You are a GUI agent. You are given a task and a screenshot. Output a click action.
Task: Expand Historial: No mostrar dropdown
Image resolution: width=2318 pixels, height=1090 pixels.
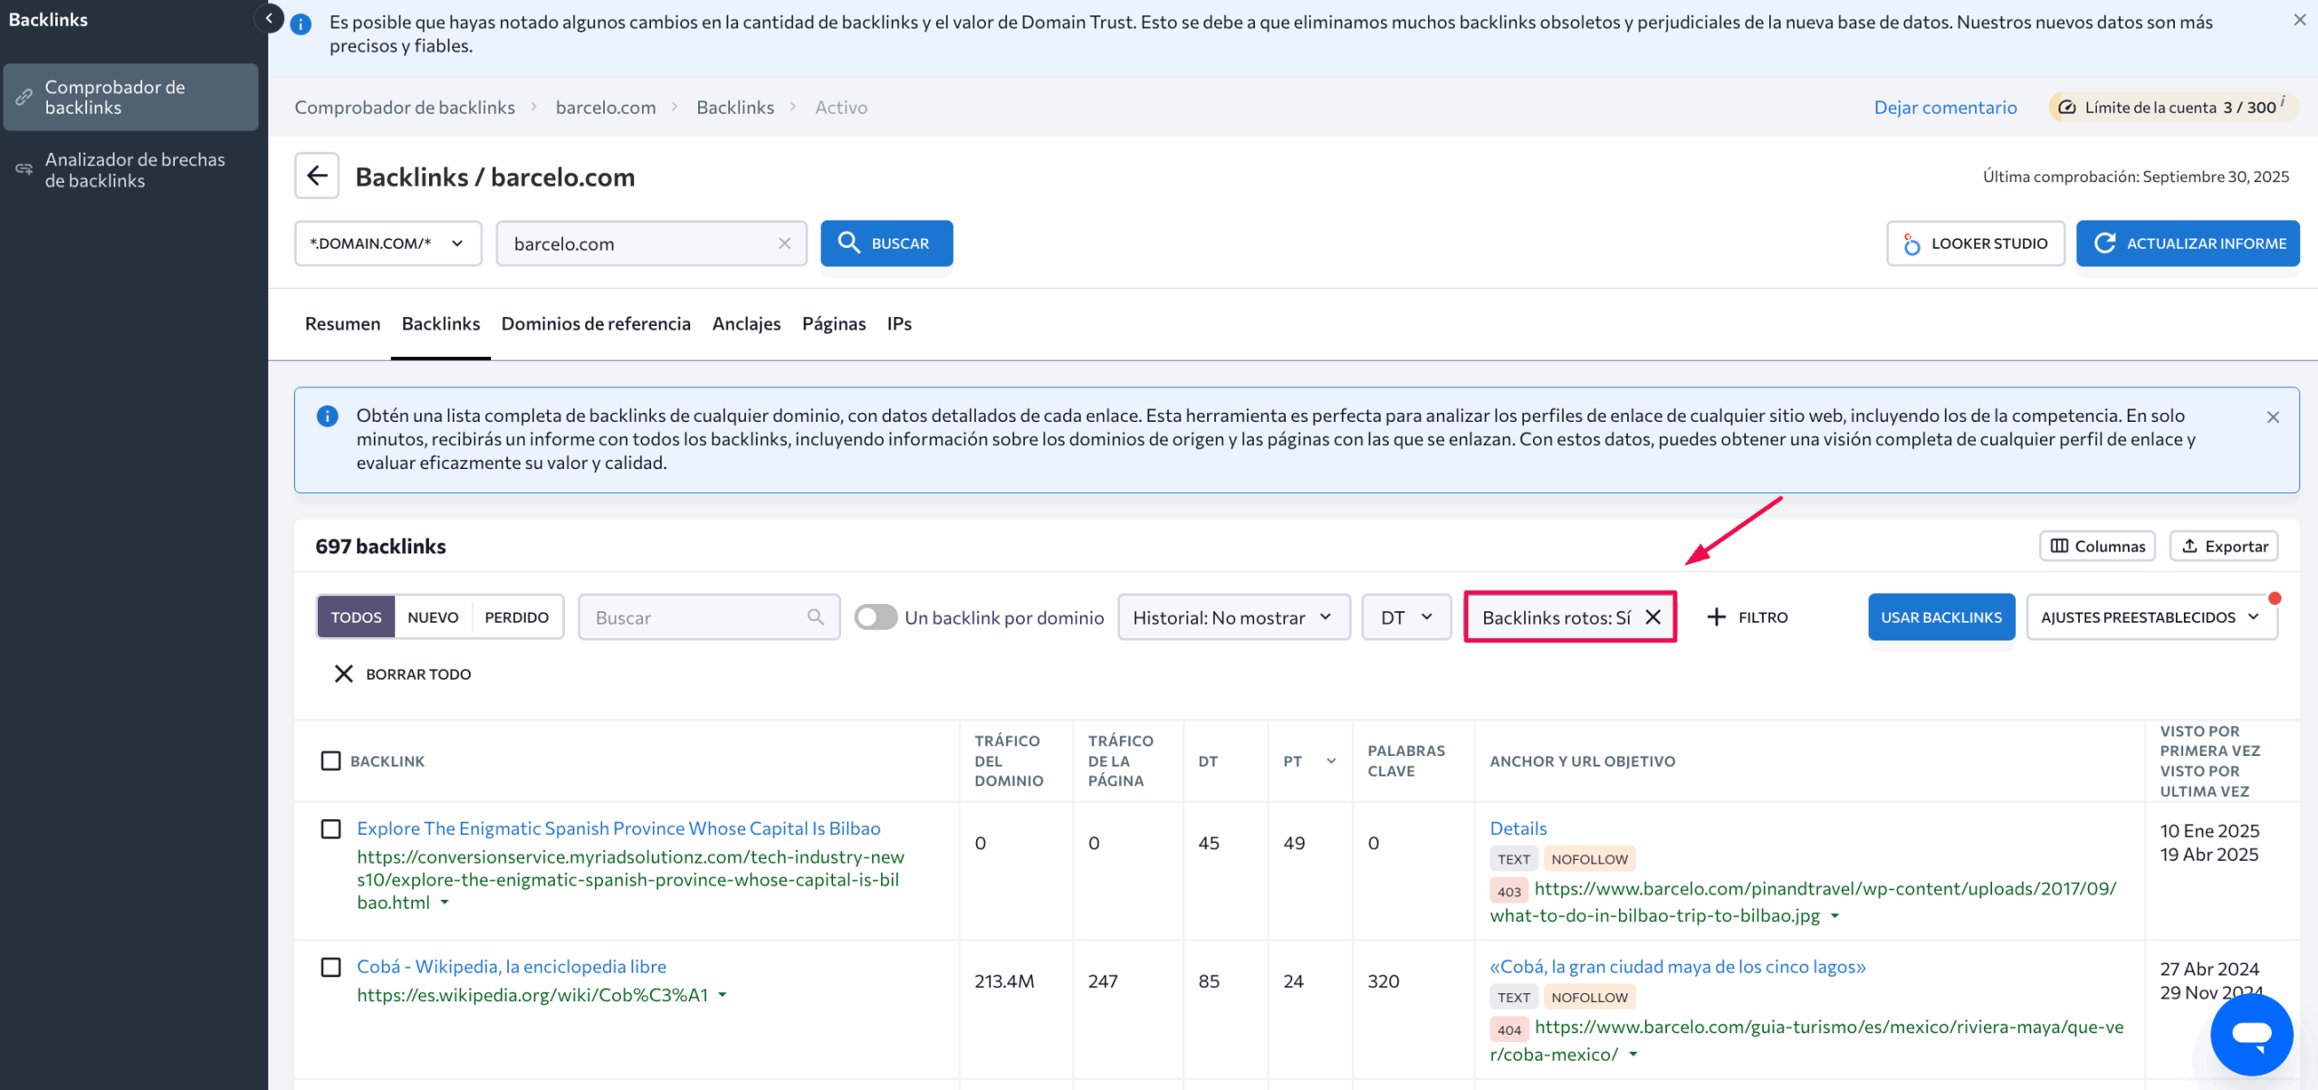click(1232, 617)
